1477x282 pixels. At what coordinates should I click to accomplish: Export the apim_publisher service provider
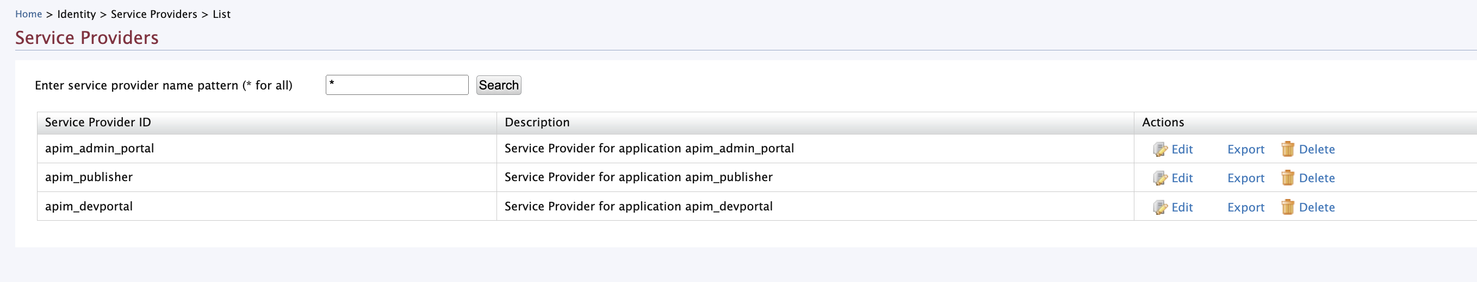1245,178
